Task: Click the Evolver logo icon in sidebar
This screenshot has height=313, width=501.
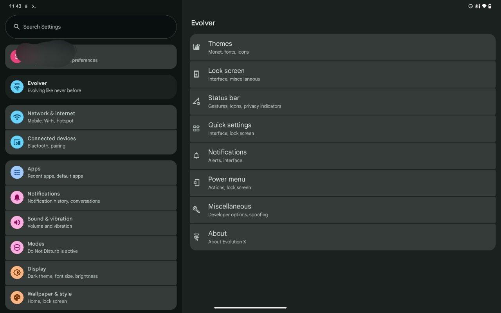Action: (x=17, y=87)
